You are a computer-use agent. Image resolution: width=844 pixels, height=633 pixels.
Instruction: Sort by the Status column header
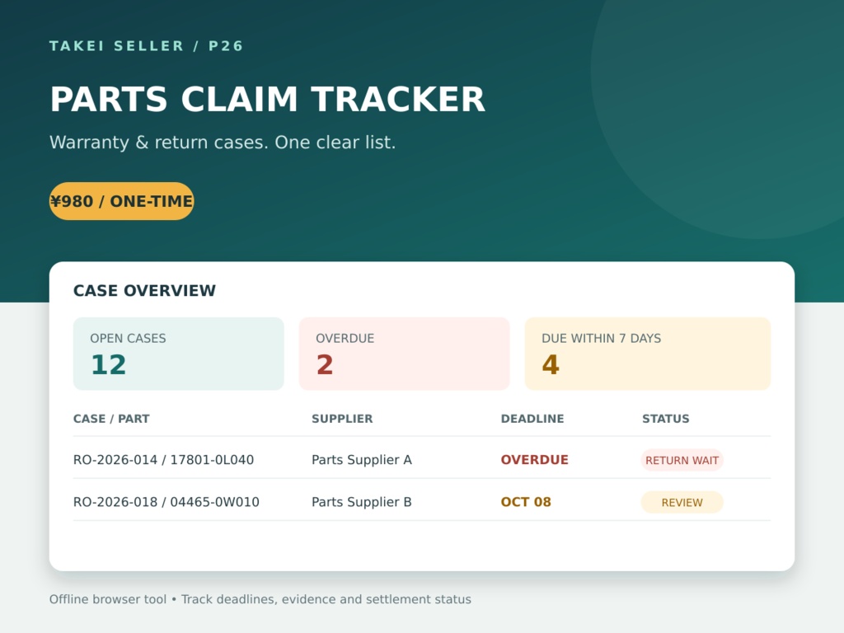(x=666, y=419)
